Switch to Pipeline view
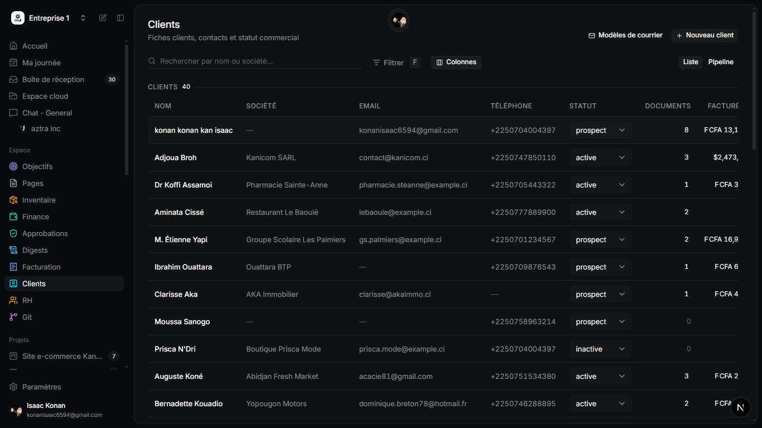The width and height of the screenshot is (762, 428). 721,62
